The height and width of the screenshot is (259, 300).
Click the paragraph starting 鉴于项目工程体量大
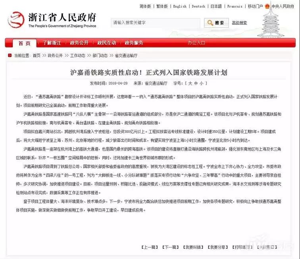[x=149, y=206]
